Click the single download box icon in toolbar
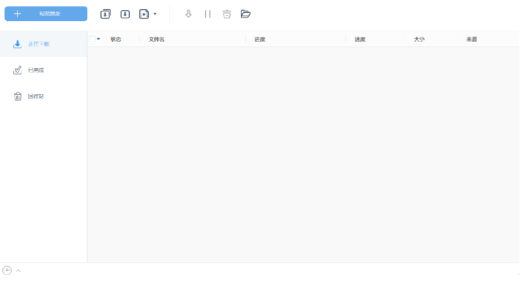520x281 pixels. point(125,14)
